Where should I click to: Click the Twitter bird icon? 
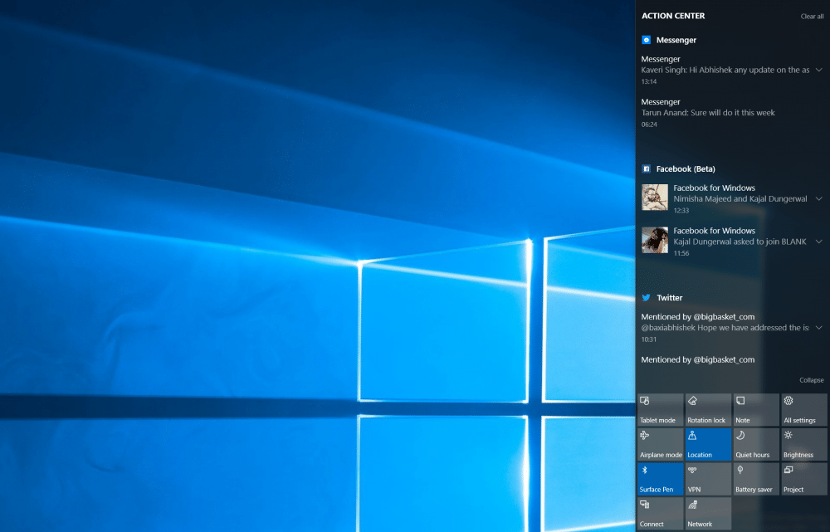[646, 298]
